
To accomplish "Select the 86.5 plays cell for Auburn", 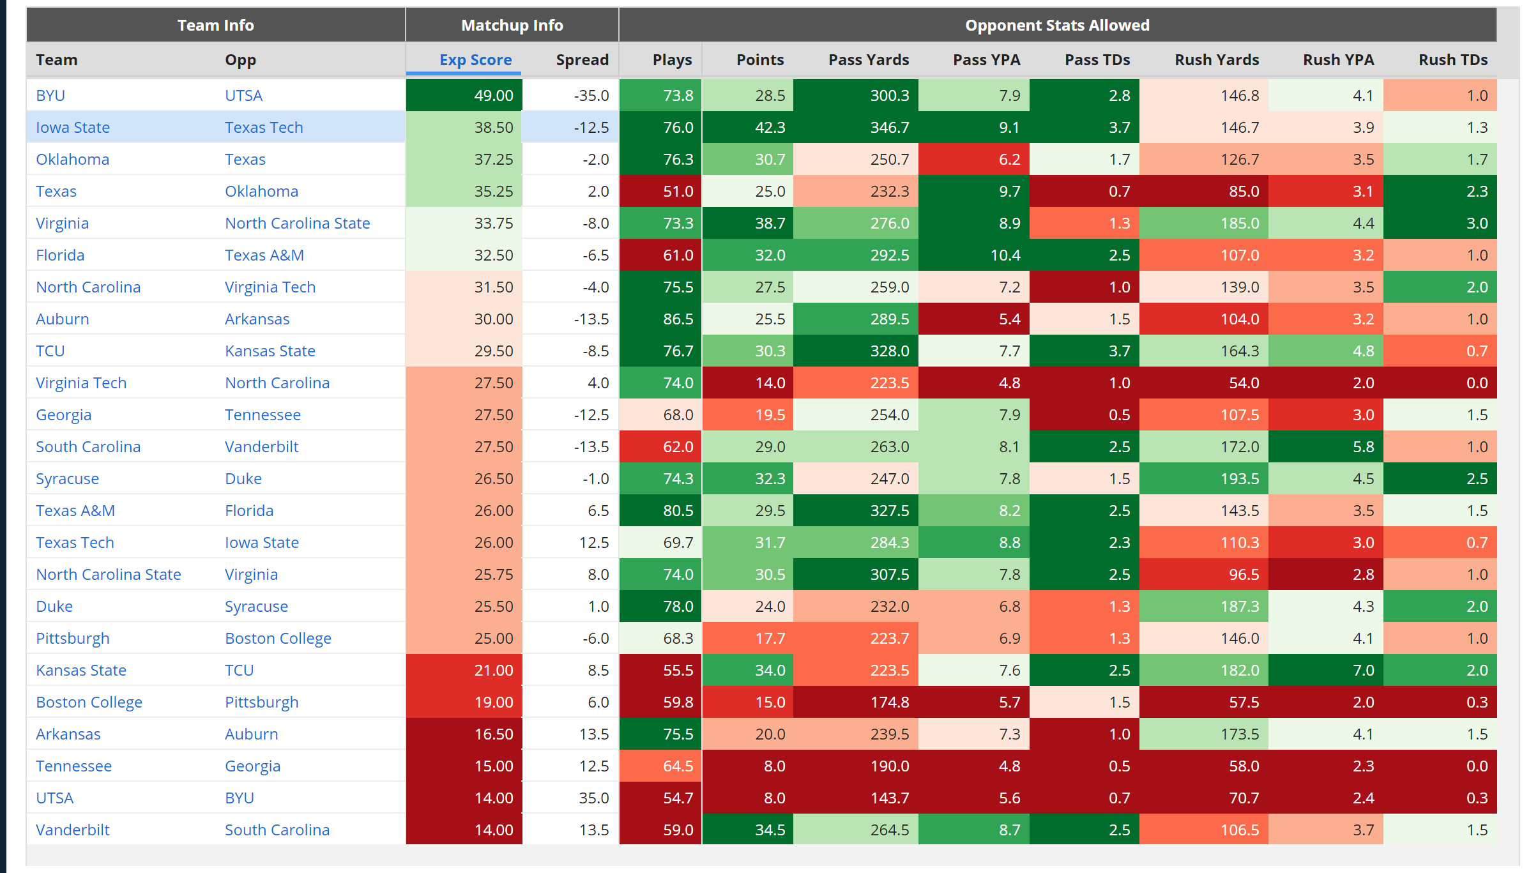I will pos(660,319).
